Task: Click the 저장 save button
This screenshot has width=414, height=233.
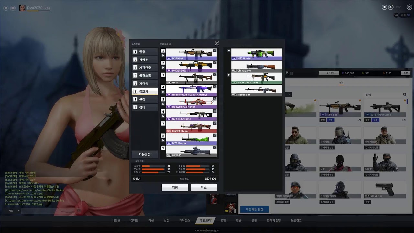Action: click(175, 187)
